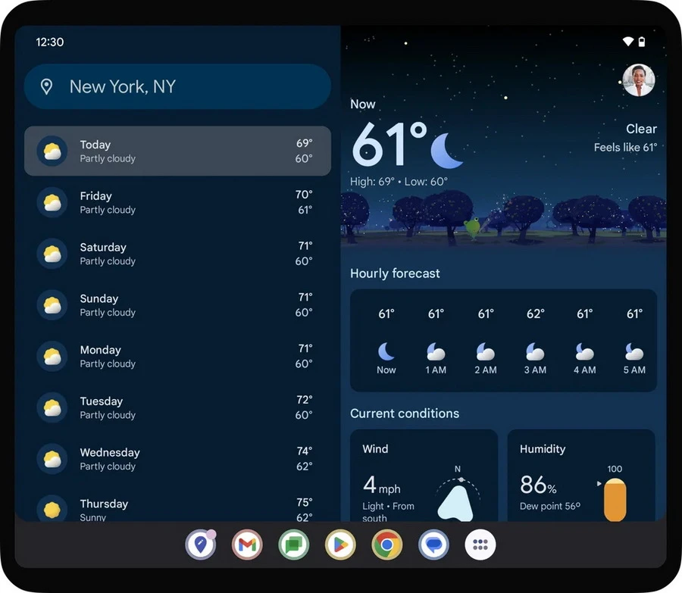Tap the 3 AM hourly forecast
Image resolution: width=682 pixels, height=593 pixels.
(x=535, y=341)
